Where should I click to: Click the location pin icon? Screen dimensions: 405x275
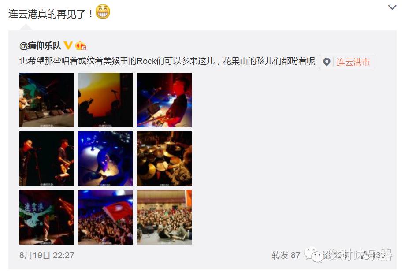click(327, 62)
